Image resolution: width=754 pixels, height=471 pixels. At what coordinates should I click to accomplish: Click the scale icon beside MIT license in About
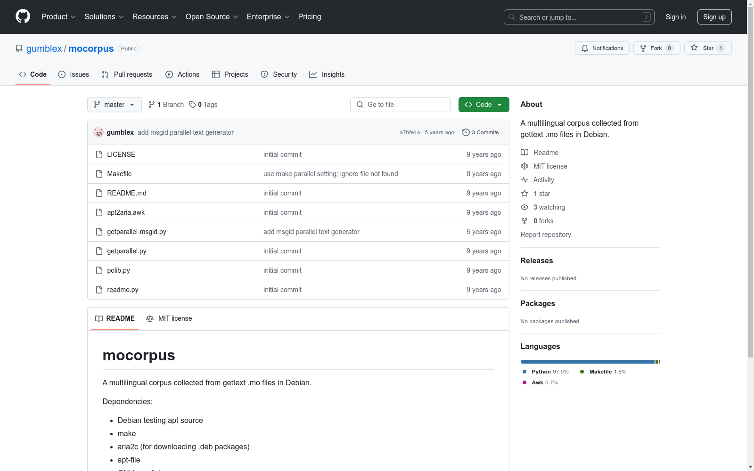tap(525, 166)
